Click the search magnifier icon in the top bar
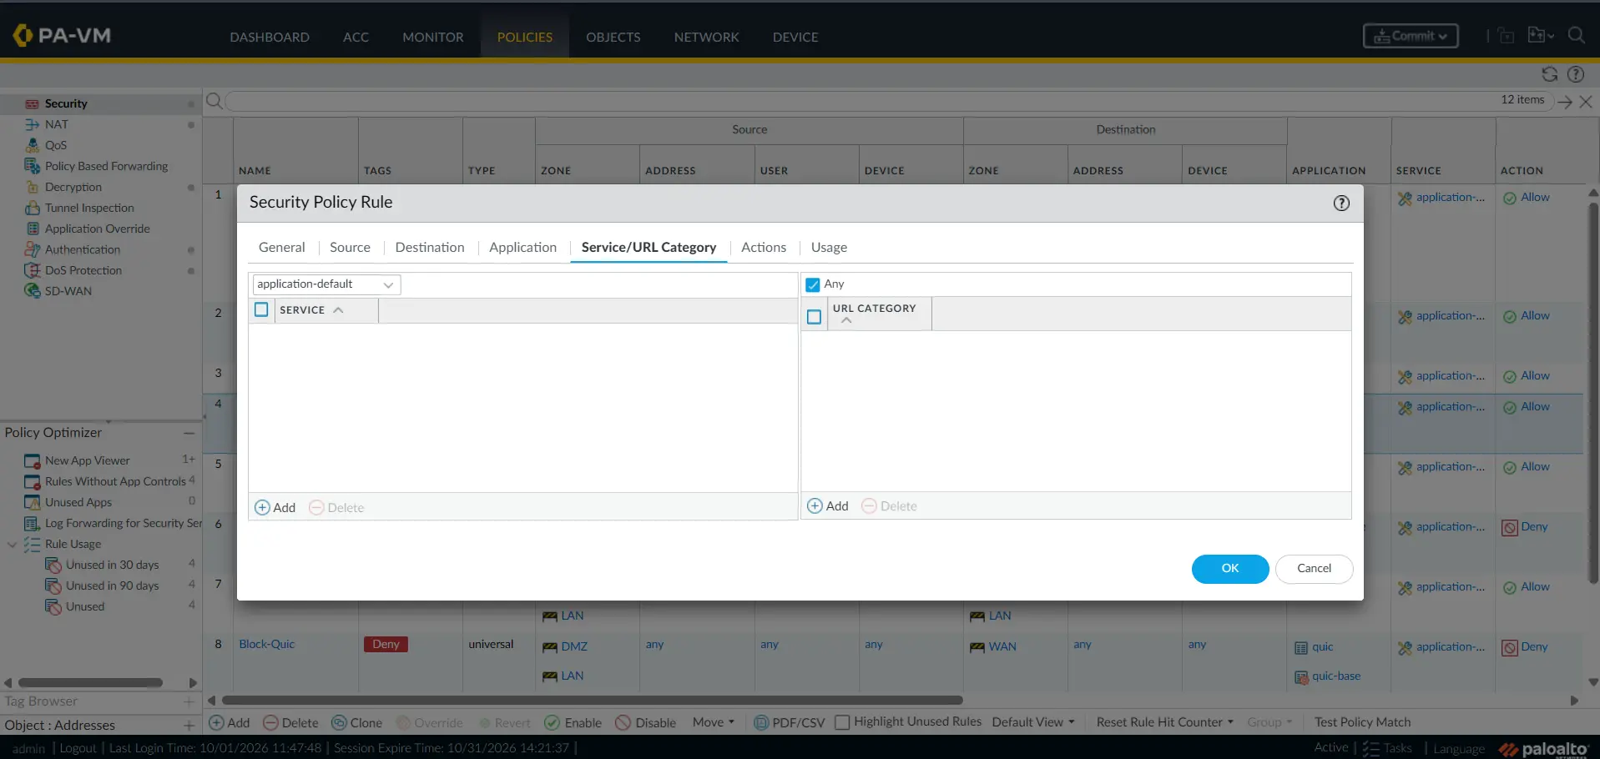 (1577, 36)
